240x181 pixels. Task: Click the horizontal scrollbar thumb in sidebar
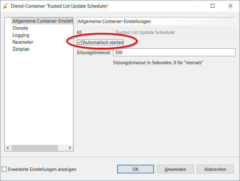click(35, 148)
